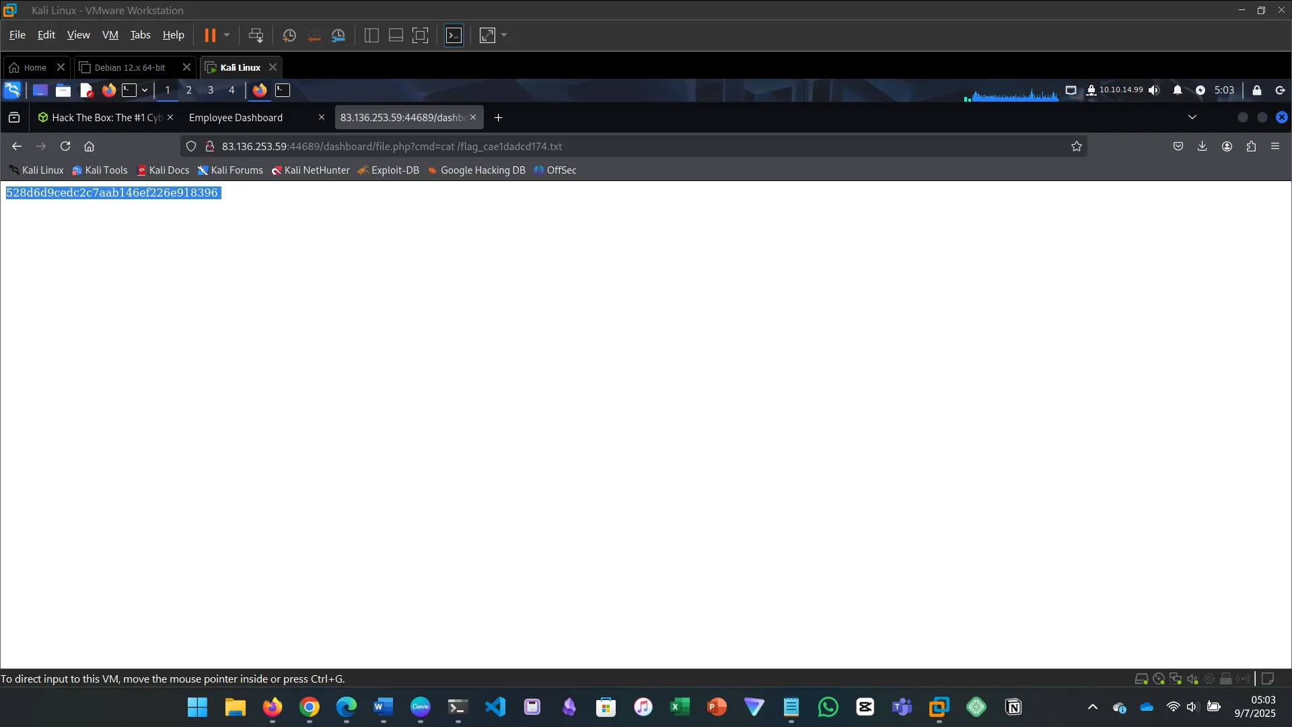Open the VM menu

point(110,35)
